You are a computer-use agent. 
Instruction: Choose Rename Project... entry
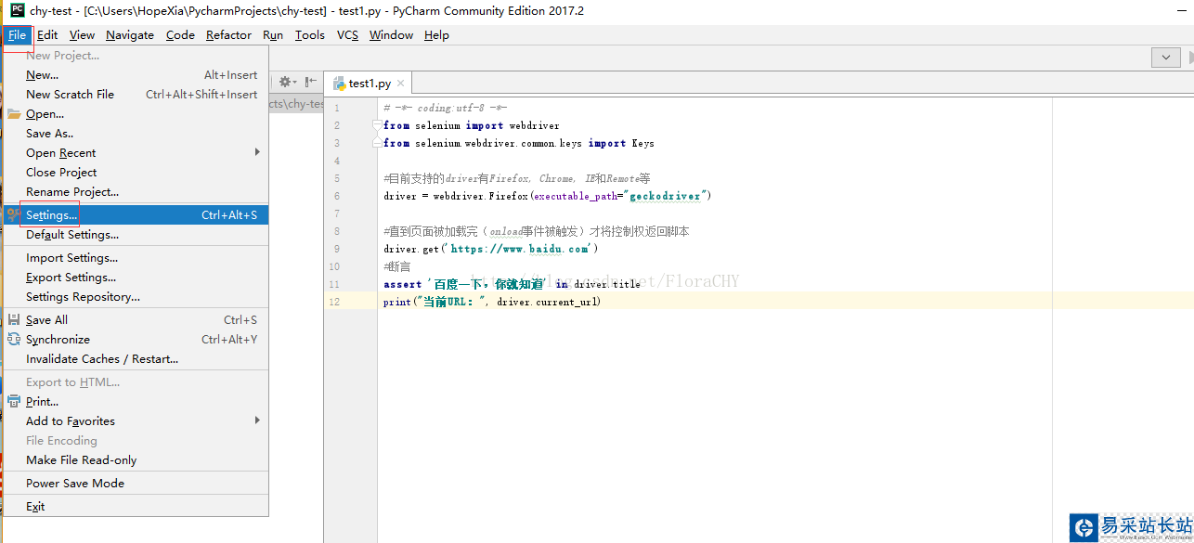(x=136, y=192)
